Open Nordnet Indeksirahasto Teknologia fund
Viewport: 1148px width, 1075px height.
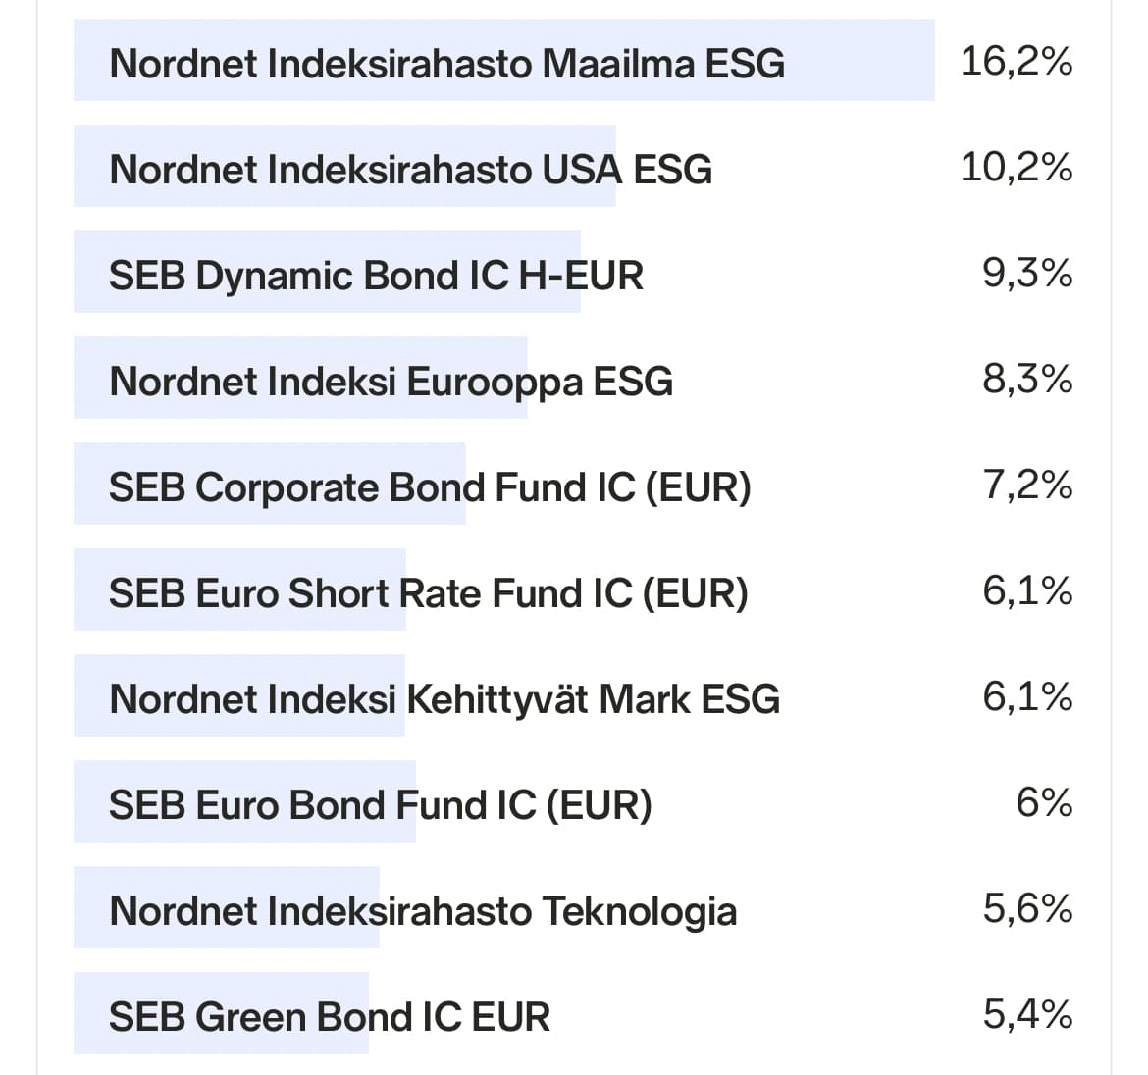click(x=422, y=911)
